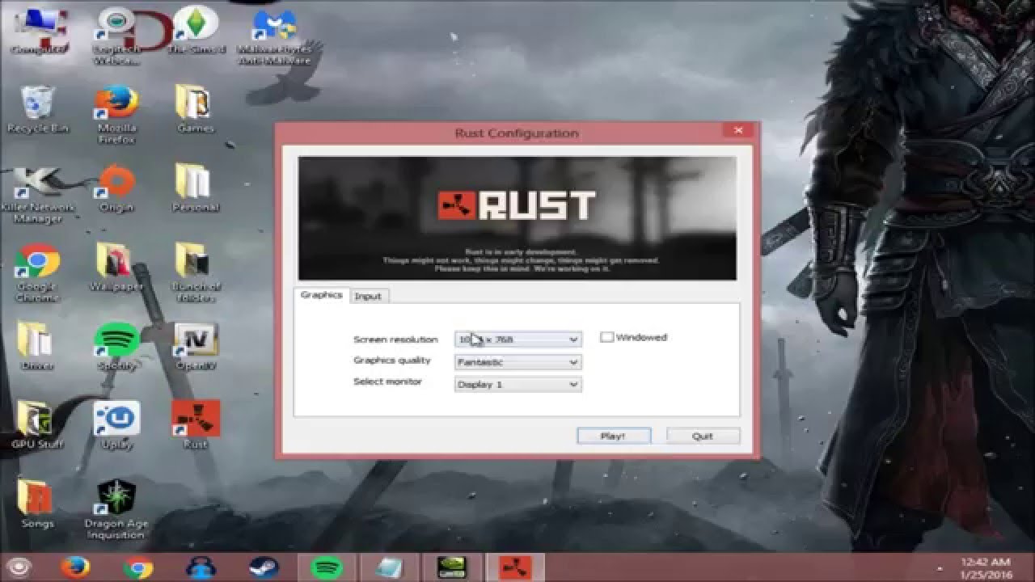Launch Dragon Age Inquisition shortcut
Screen dimensions: 1035x582
coord(117,509)
